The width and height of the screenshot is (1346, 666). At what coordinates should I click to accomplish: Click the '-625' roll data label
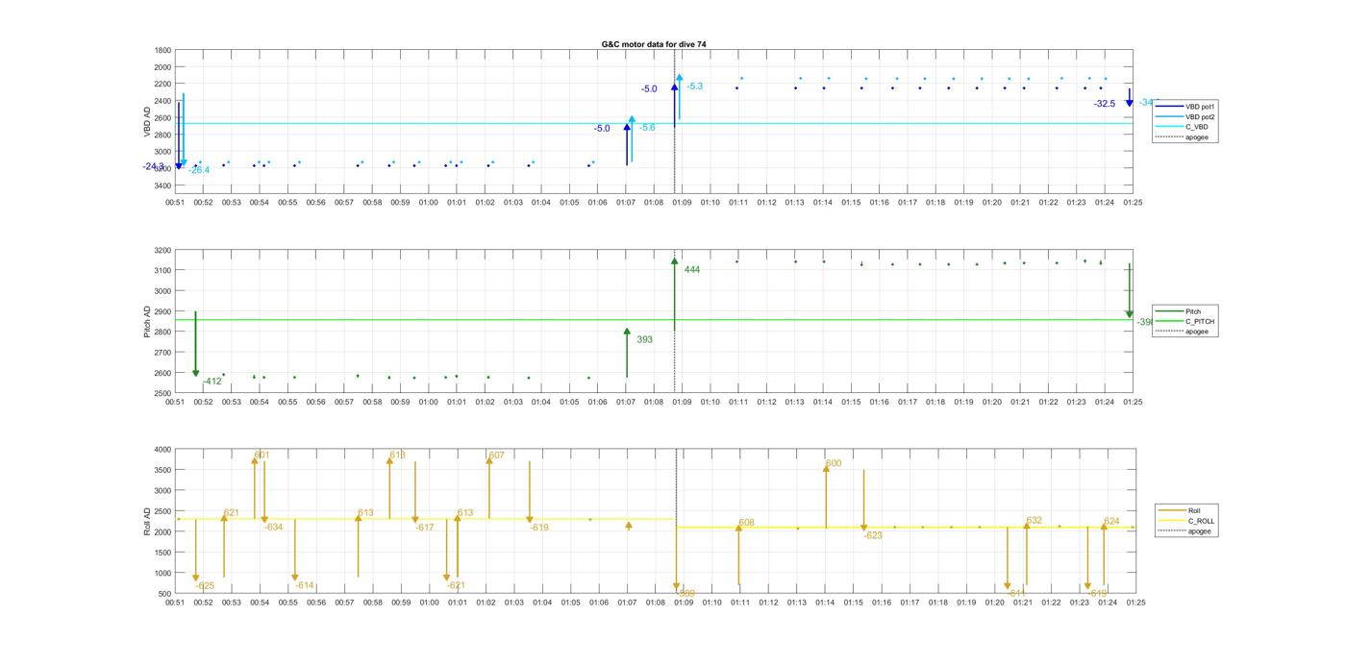click(x=205, y=586)
